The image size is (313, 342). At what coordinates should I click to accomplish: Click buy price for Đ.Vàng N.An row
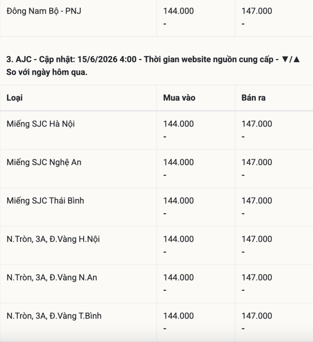tap(179, 278)
